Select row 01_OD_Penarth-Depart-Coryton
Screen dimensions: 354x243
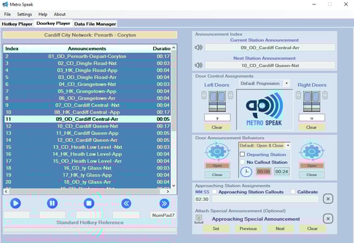click(x=88, y=56)
